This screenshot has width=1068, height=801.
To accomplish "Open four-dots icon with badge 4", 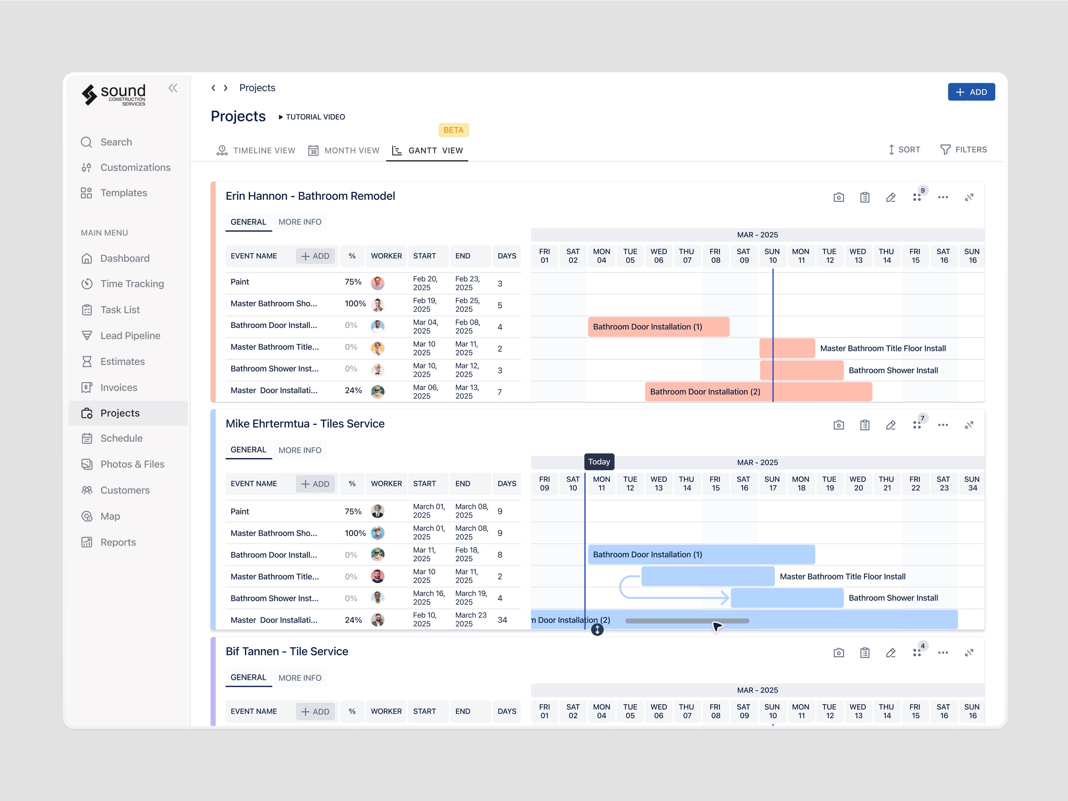I will coord(917,653).
